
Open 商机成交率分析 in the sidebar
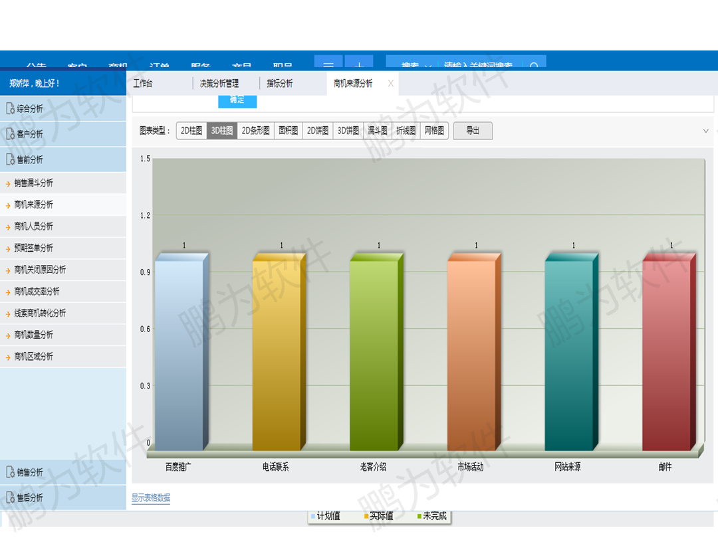click(63, 292)
